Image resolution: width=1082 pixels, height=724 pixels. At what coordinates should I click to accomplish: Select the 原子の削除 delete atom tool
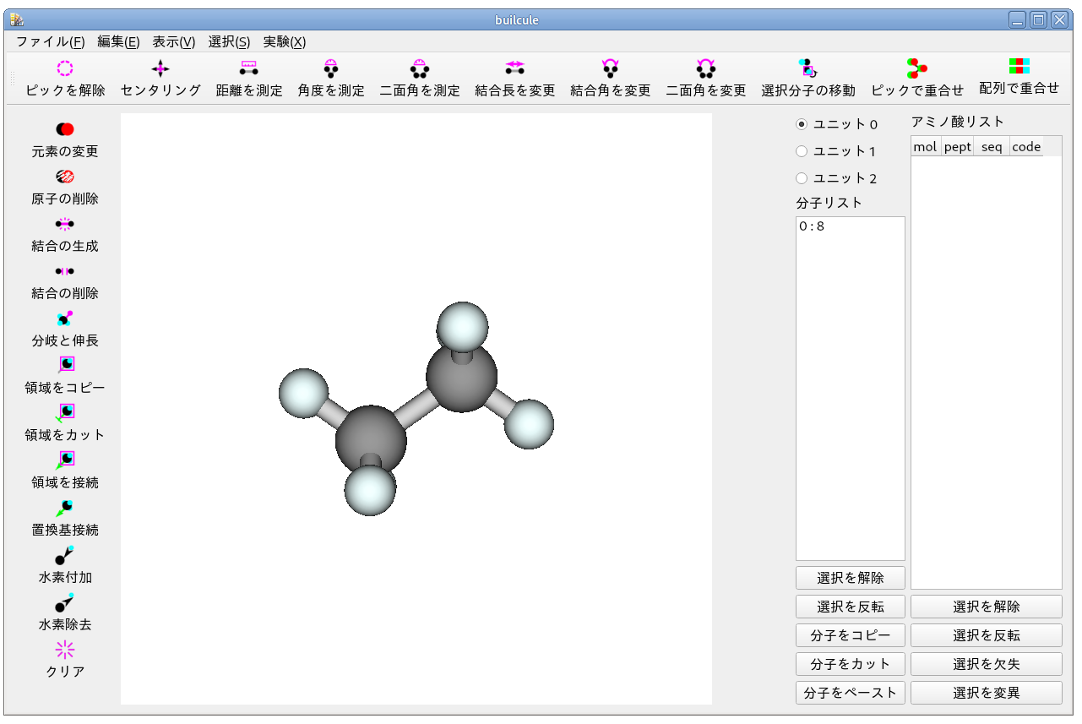(65, 177)
